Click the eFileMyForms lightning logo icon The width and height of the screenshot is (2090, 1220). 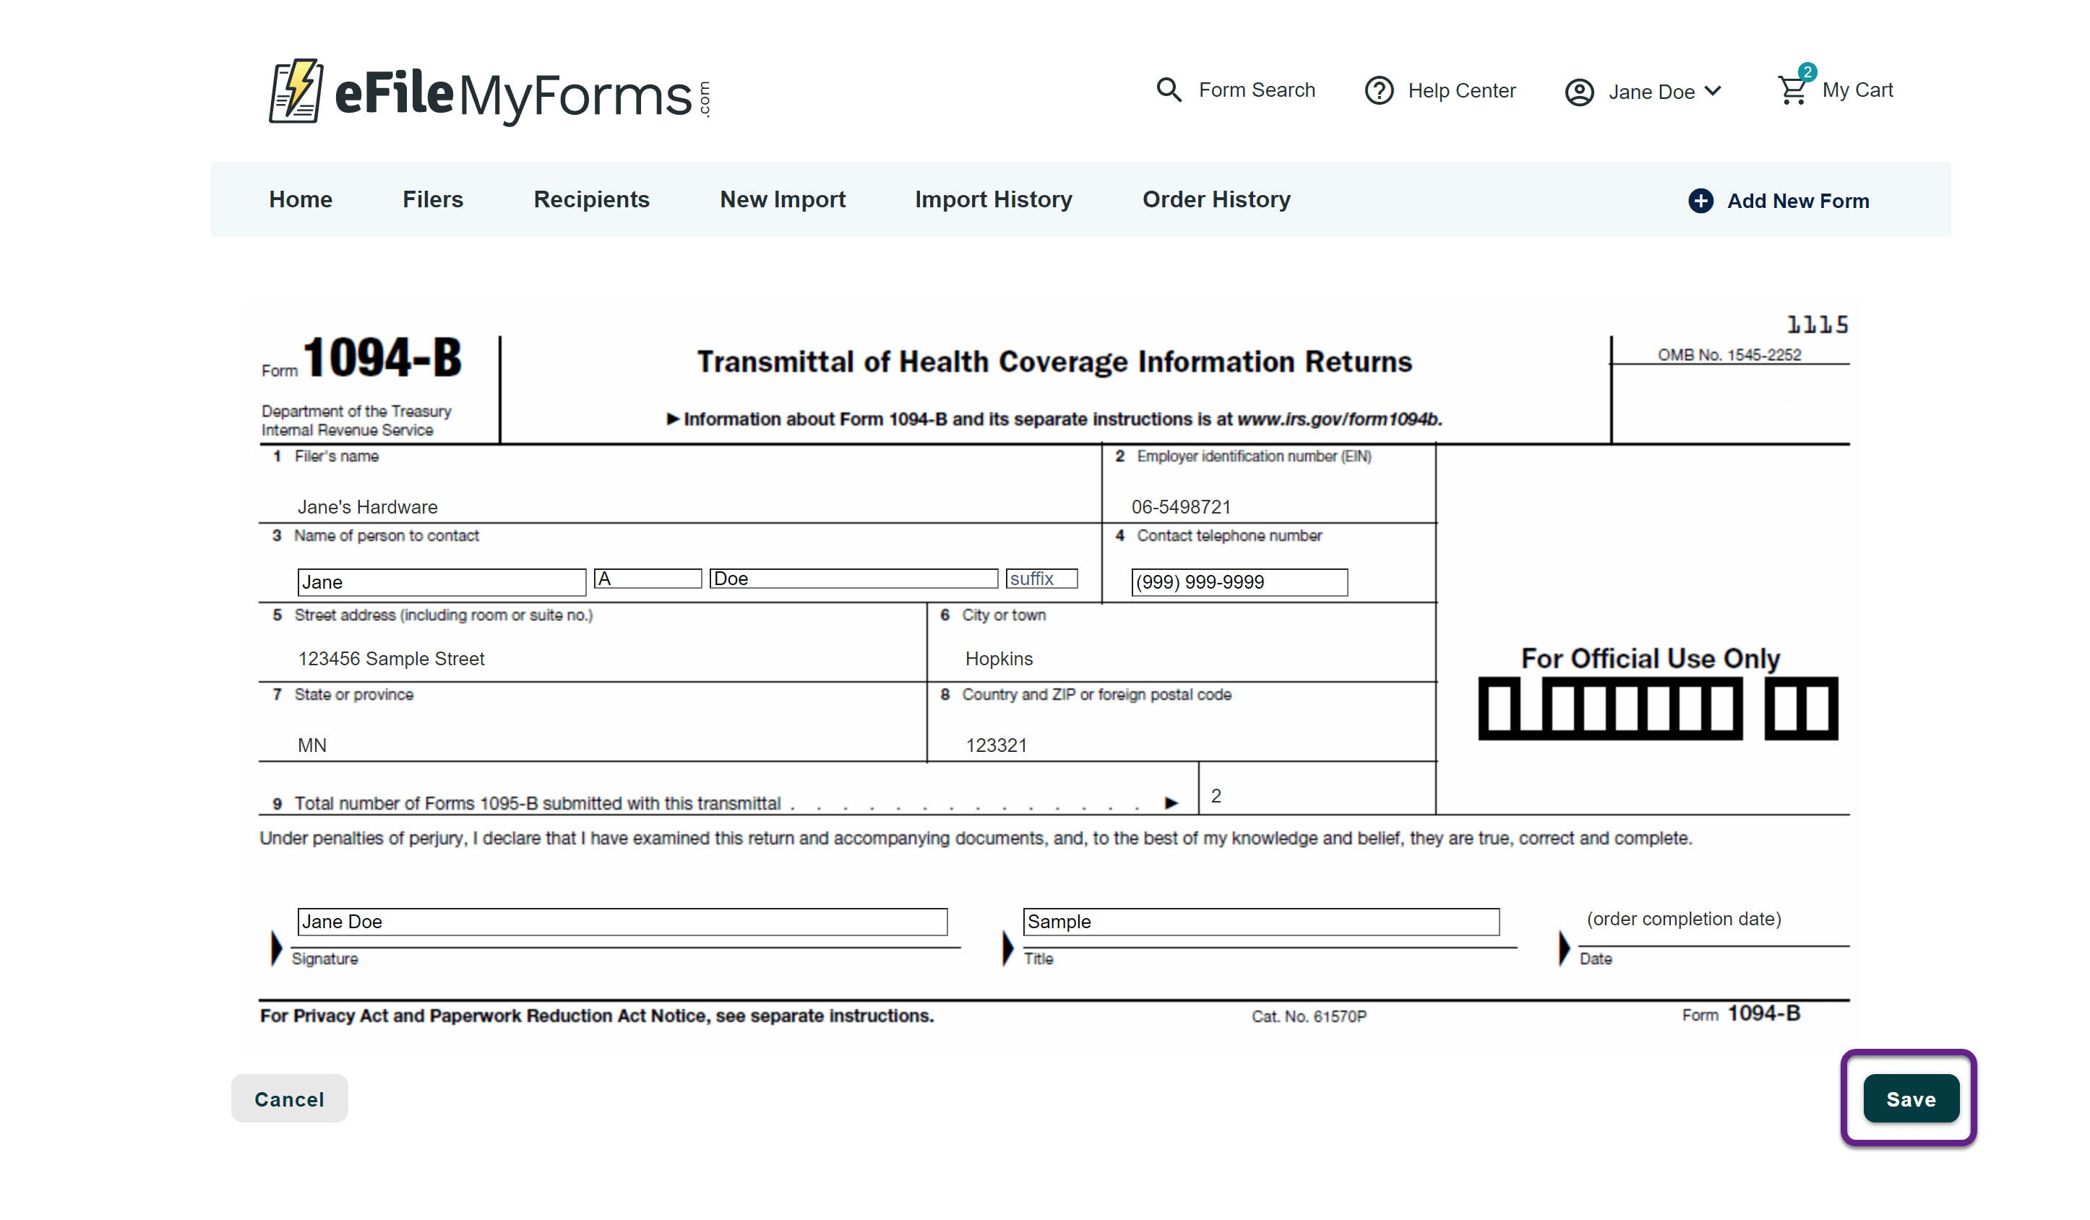[296, 91]
